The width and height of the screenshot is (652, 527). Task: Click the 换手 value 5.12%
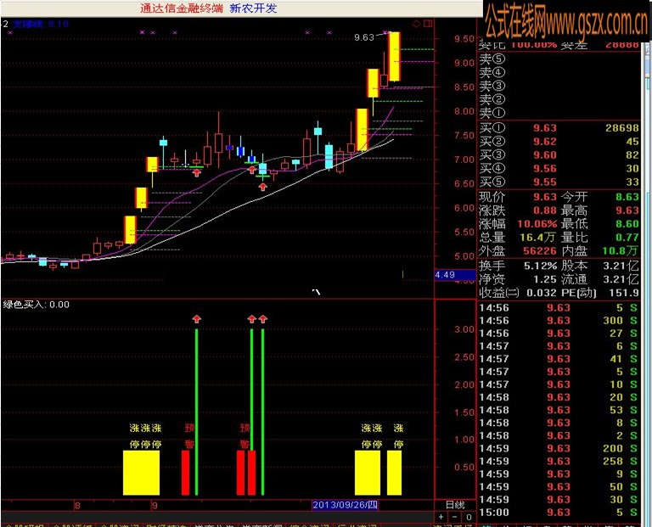540,266
